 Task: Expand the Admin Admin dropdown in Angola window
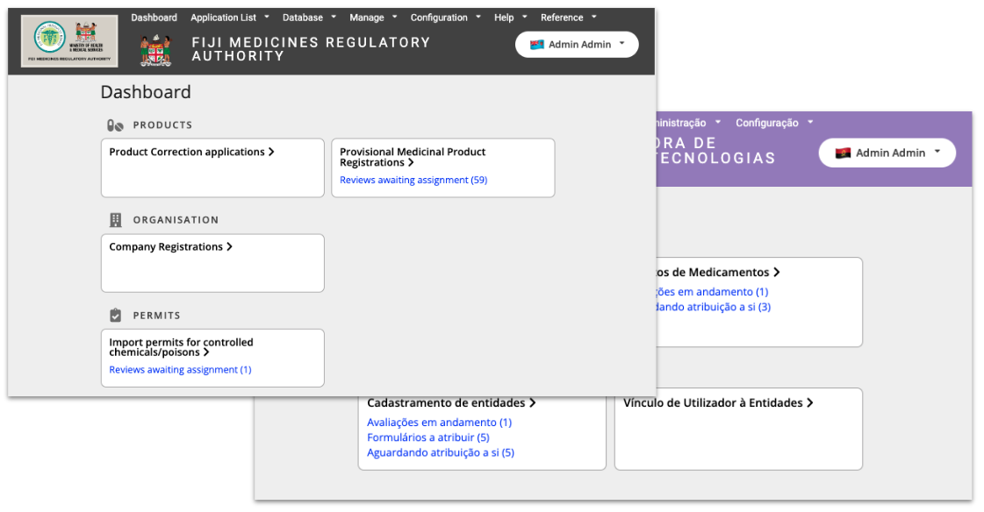(887, 153)
